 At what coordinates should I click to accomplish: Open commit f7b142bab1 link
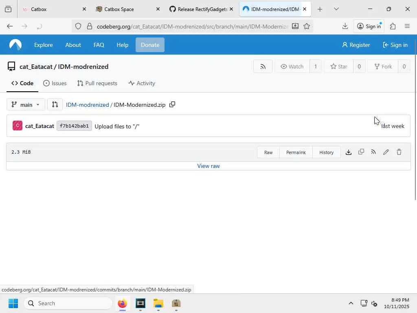point(74,126)
